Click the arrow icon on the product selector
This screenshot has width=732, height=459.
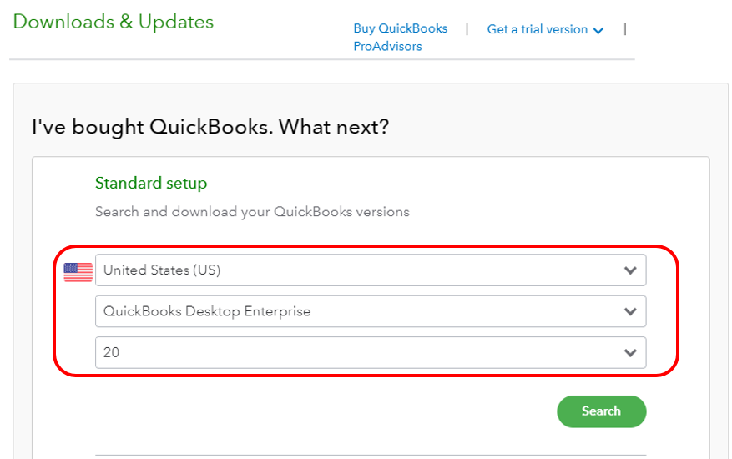[x=630, y=311]
